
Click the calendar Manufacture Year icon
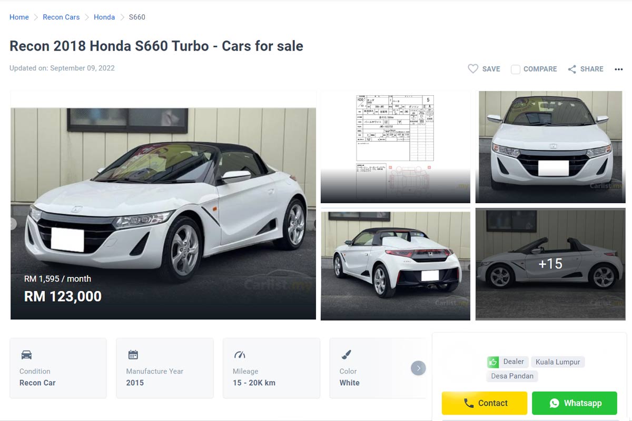pyautogui.click(x=133, y=355)
